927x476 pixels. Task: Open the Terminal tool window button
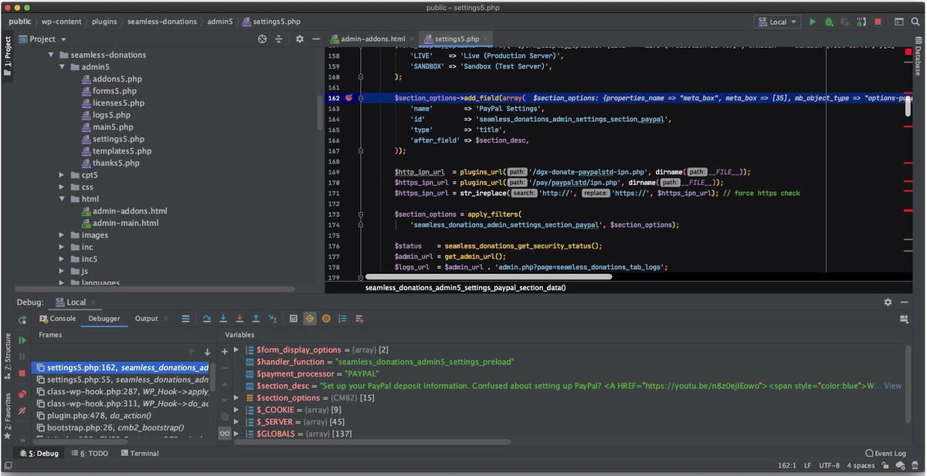(x=139, y=454)
